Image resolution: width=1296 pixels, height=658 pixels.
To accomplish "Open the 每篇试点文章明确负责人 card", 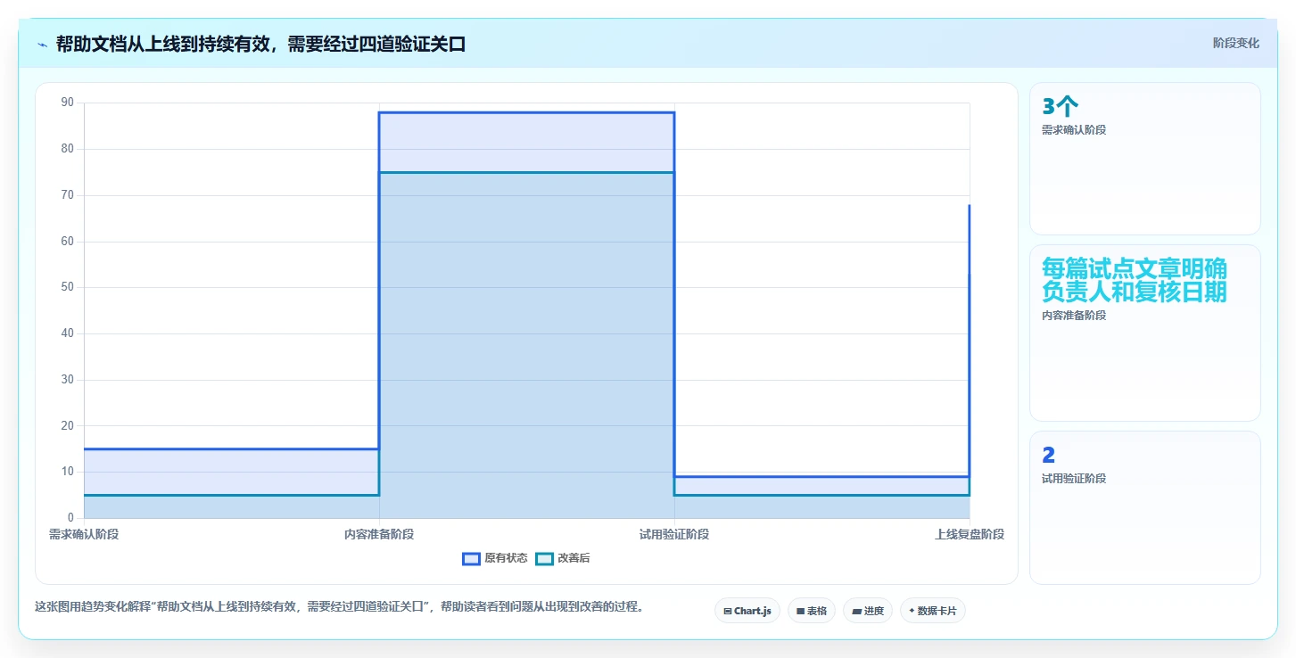I will [1145, 333].
